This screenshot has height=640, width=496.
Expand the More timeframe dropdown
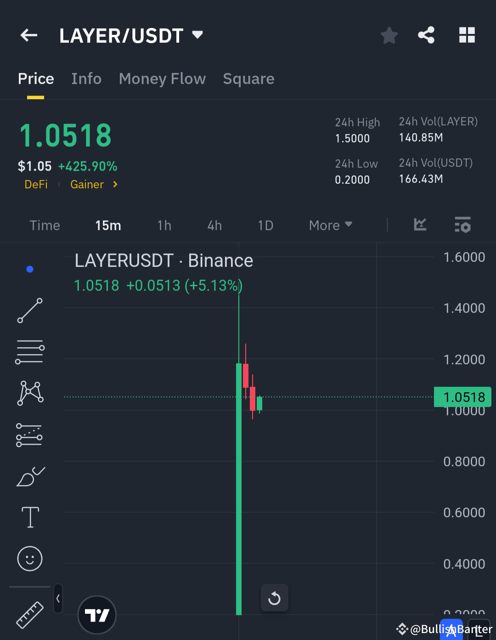[x=330, y=225]
